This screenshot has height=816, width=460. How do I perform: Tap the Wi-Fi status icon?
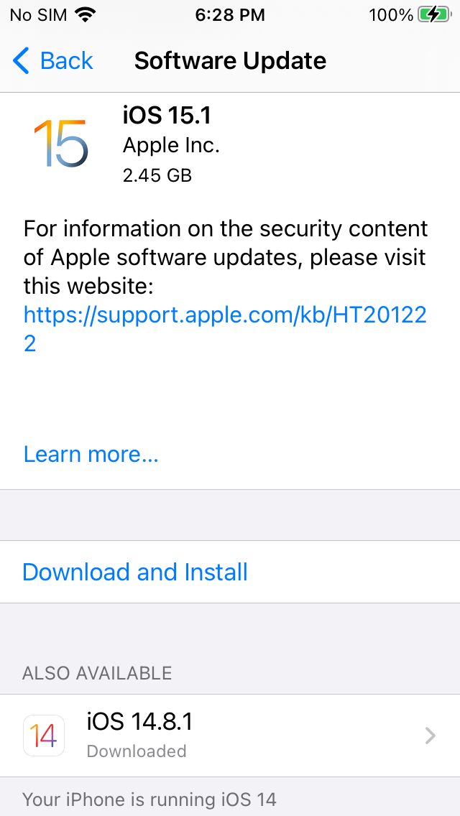click(x=88, y=14)
